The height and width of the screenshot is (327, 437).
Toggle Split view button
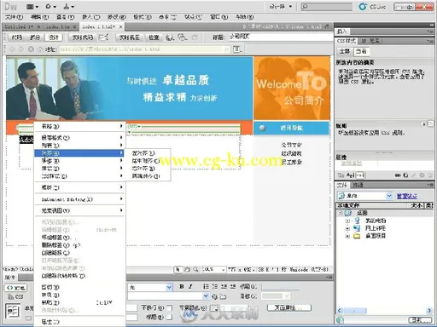tap(35, 37)
